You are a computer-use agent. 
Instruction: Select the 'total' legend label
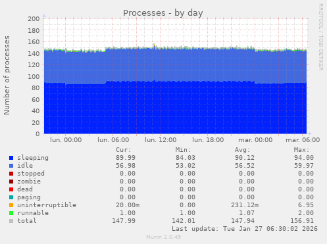point(27,221)
